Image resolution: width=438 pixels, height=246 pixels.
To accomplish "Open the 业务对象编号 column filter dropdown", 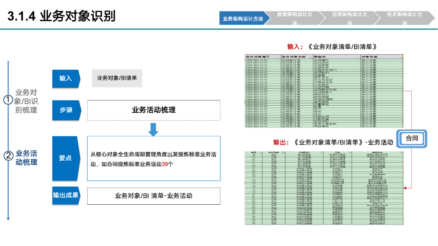I will click(x=279, y=57).
